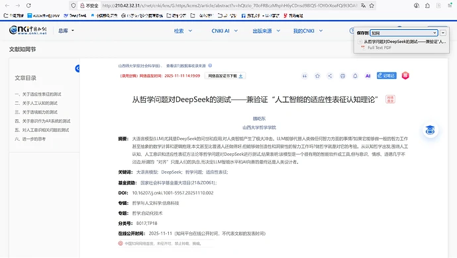
Task: Click the 记笔记 button
Action: [x=387, y=76]
